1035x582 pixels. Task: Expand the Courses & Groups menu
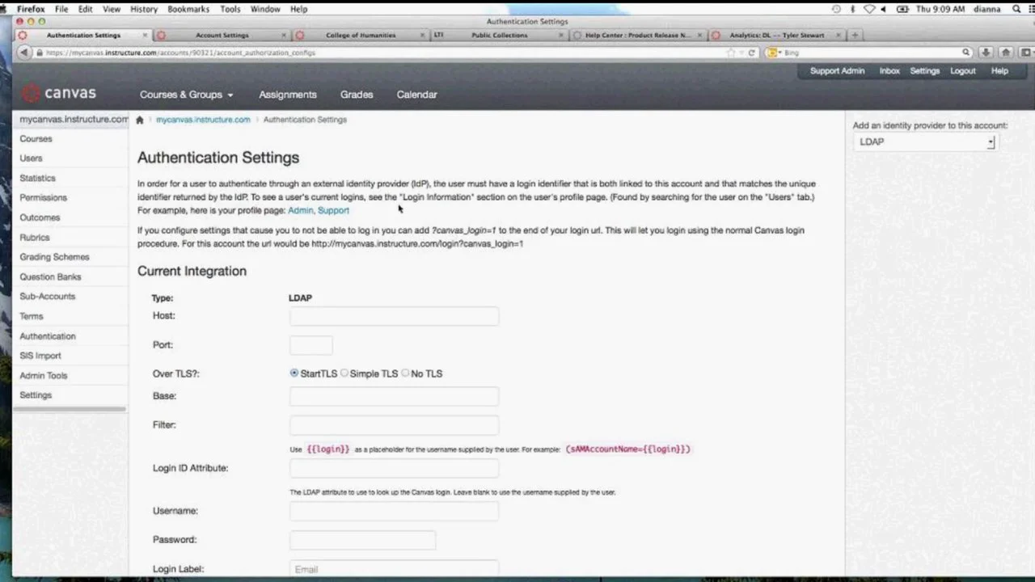(x=186, y=95)
